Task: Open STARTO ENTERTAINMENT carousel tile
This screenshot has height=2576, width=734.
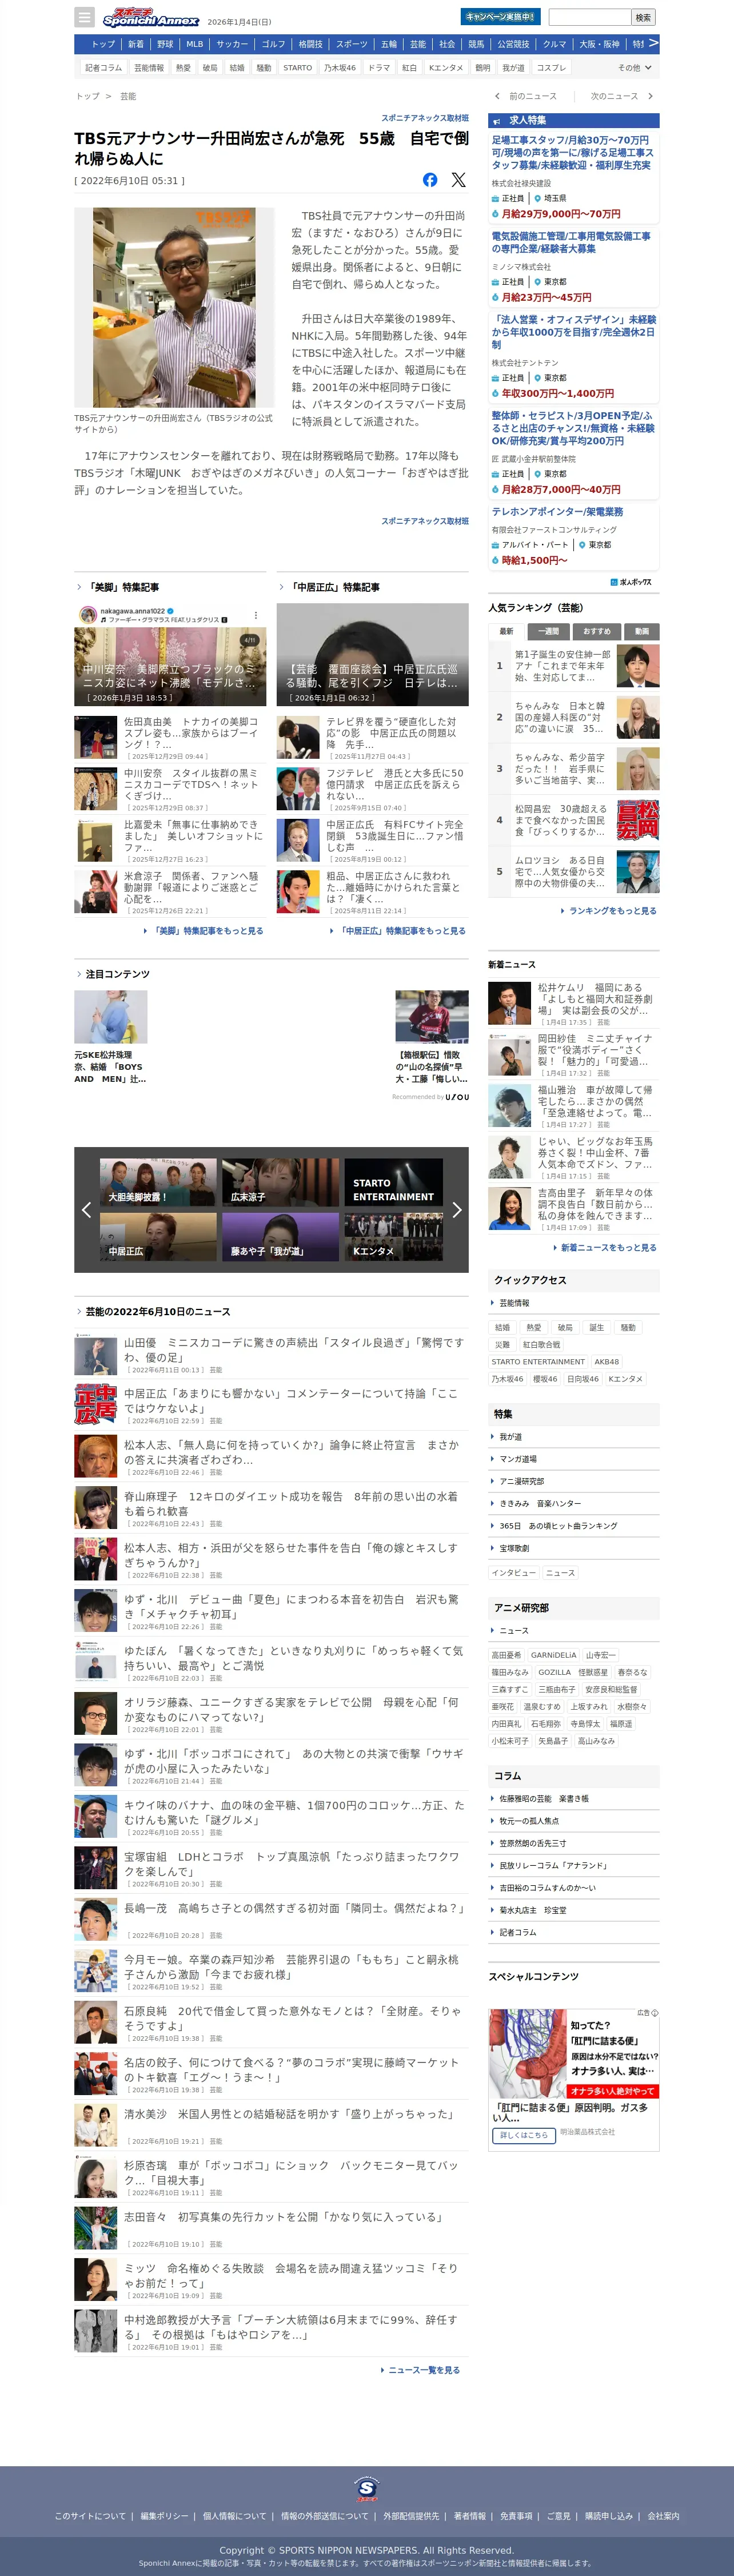Action: coord(393,1182)
